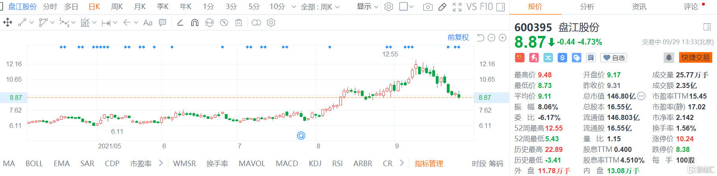Open VS comparison mode

click(471, 7)
